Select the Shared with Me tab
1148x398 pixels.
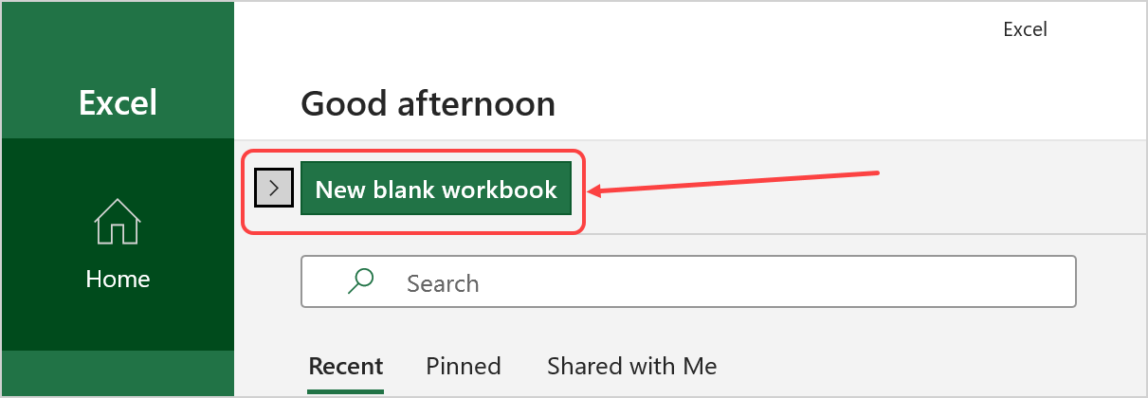point(632,366)
